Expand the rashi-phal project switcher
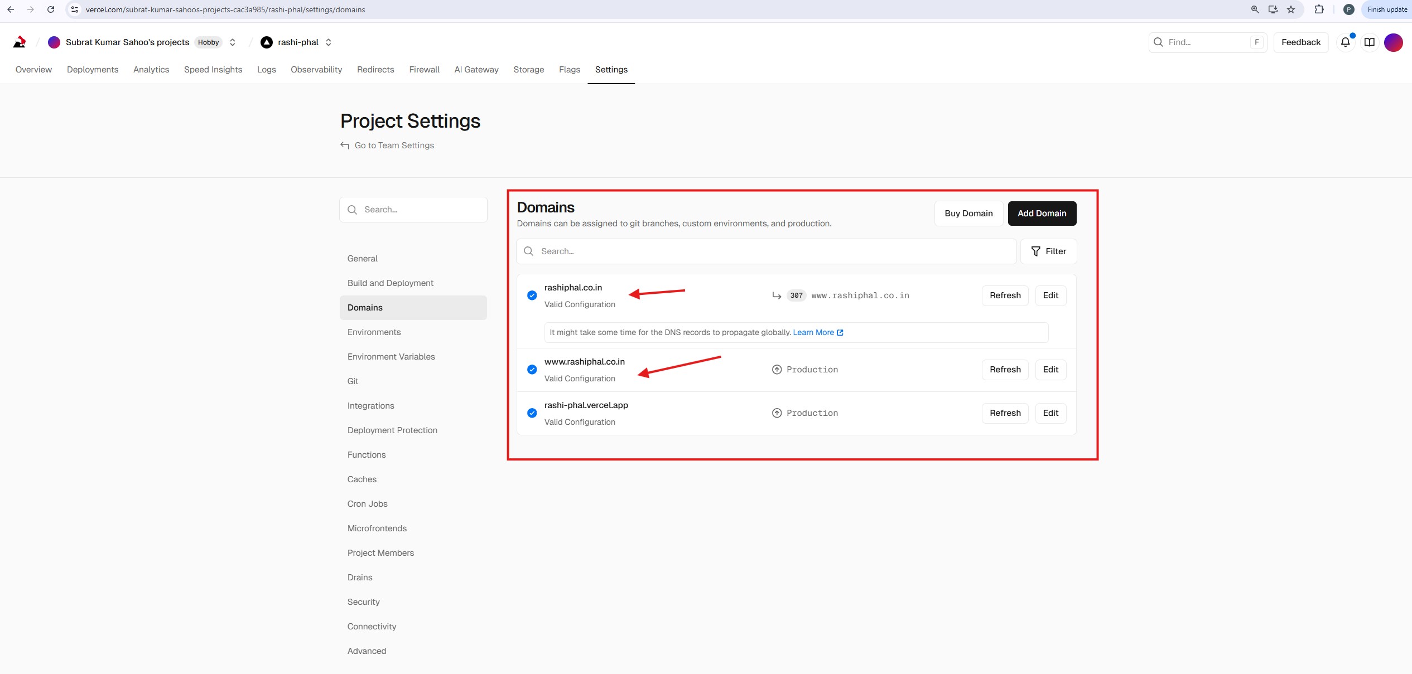Screen dimensions: 1412x674 pyautogui.click(x=329, y=42)
